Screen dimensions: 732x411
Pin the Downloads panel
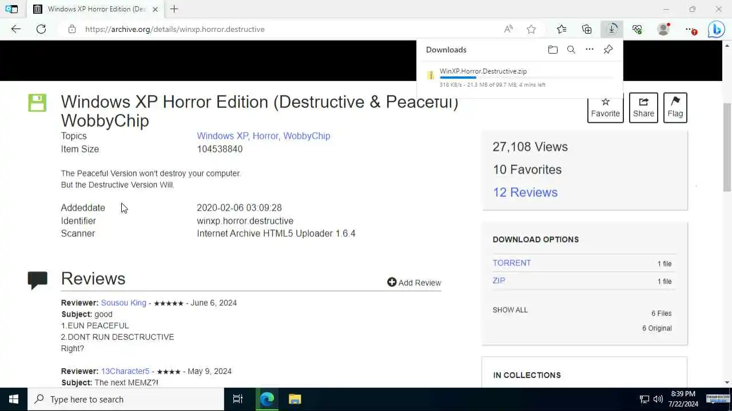point(608,50)
